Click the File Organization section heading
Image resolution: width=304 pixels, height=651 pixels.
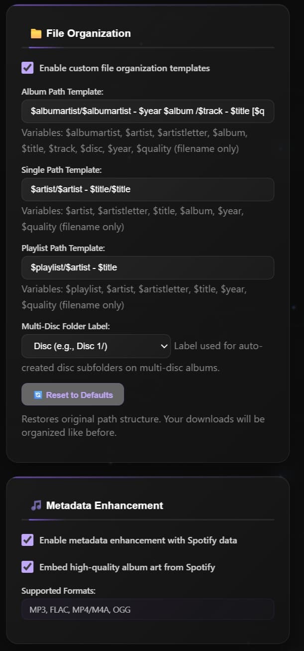point(89,33)
